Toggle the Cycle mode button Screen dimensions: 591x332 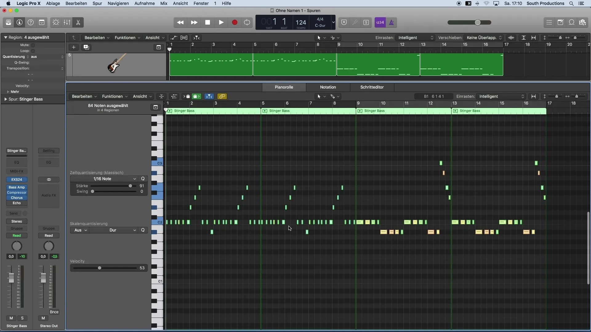pos(247,22)
